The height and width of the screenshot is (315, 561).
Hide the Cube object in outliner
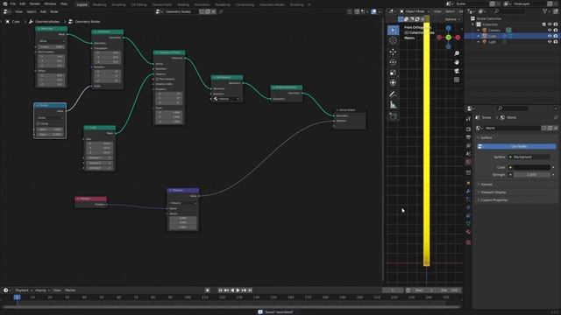click(550, 36)
